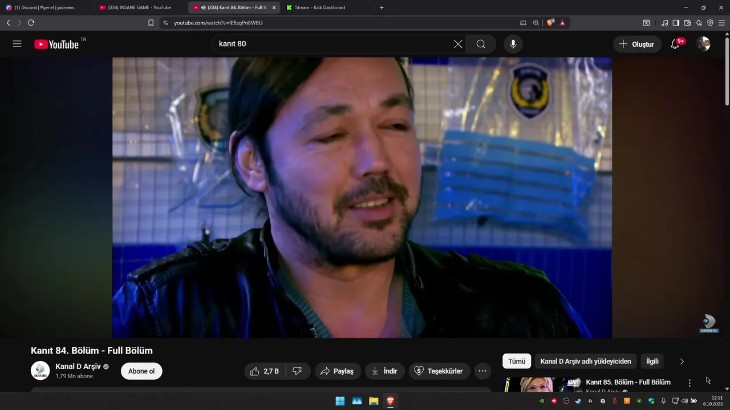Open Brave VPN shield icon
Viewport: 730px width, 410px height.
coord(710,23)
